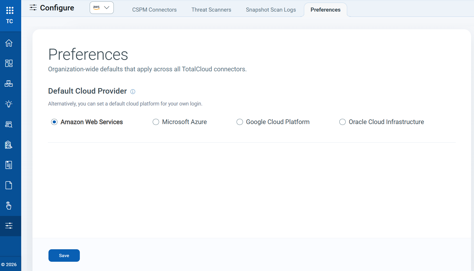The image size is (474, 271).
Task: Select Google Cloud Platform radio button
Action: [x=240, y=122]
